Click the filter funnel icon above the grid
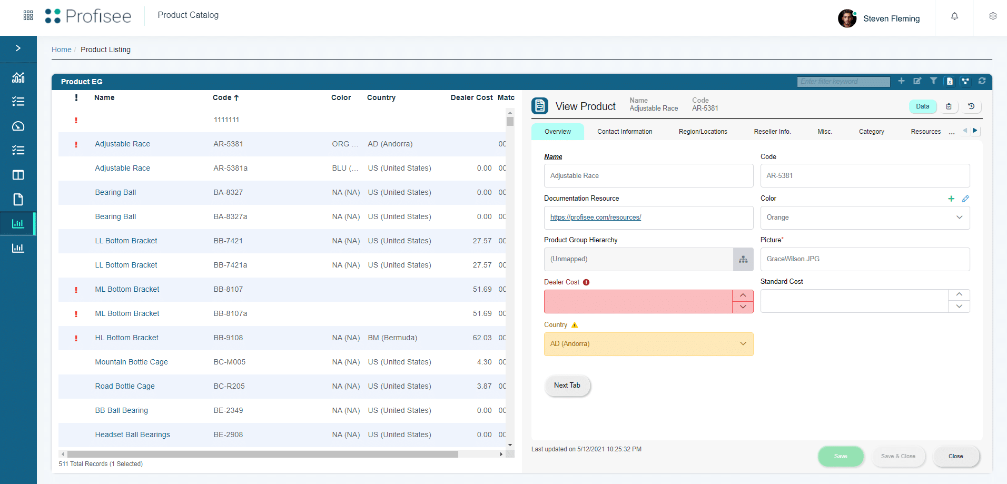Viewport: 1007px width, 484px height. click(934, 81)
